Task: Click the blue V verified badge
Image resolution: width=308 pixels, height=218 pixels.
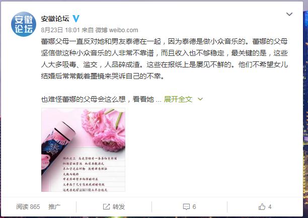Action: coord(76,19)
